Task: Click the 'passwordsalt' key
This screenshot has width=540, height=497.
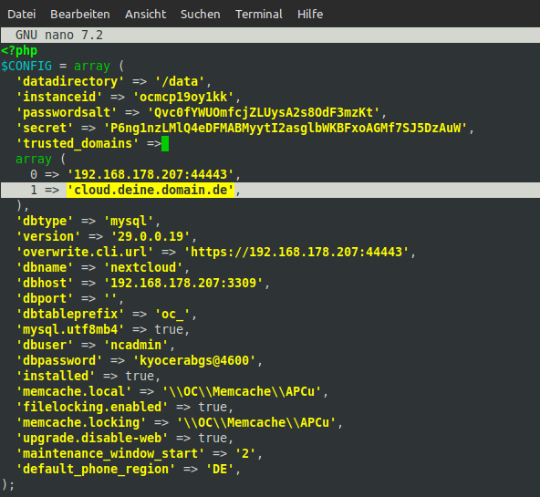Action: click(x=67, y=112)
